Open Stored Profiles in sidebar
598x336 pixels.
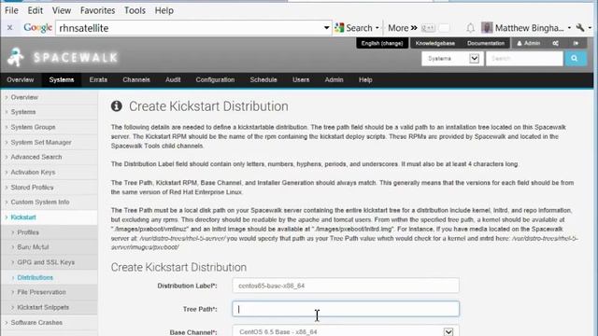(32, 187)
